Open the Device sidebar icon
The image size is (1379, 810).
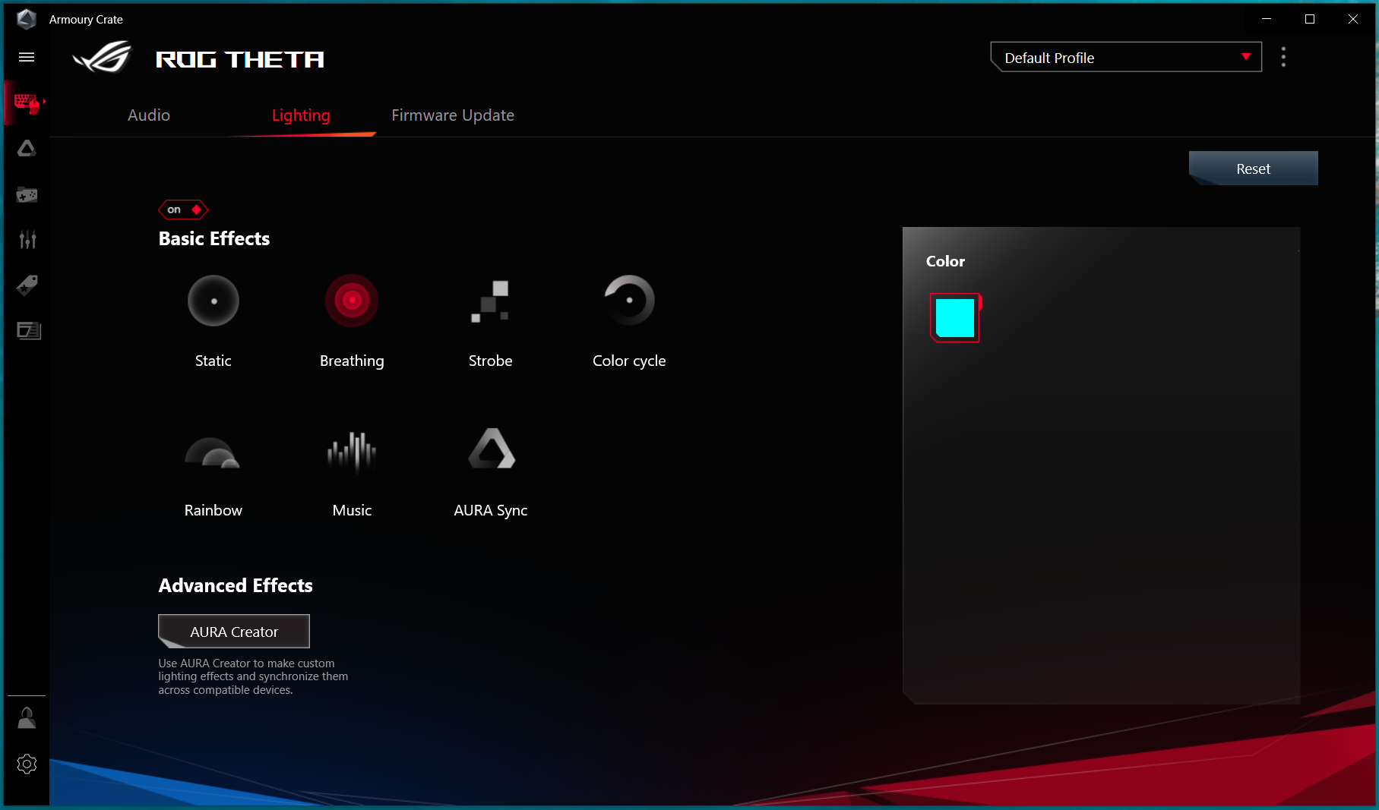coord(27,102)
